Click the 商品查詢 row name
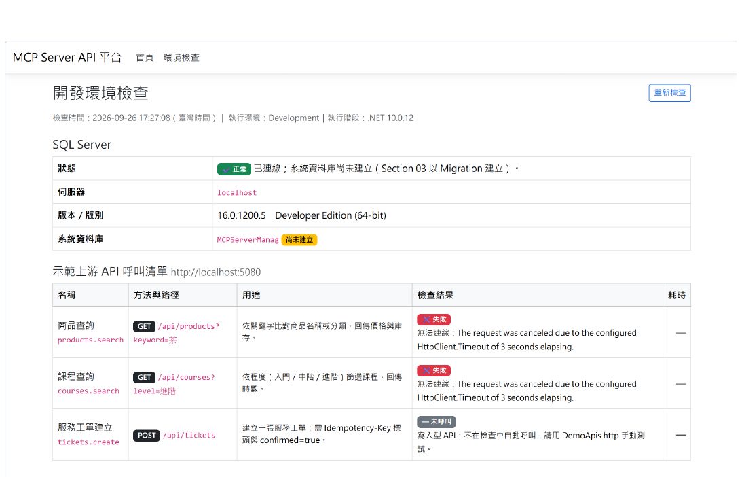 tap(76, 326)
